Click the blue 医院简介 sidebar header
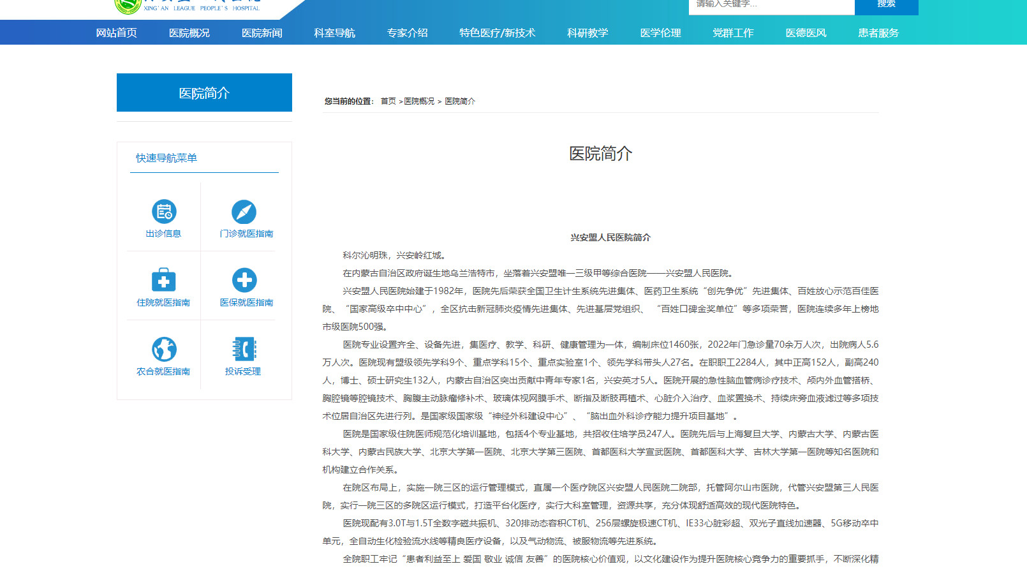The height and width of the screenshot is (571, 1027). coord(204,93)
